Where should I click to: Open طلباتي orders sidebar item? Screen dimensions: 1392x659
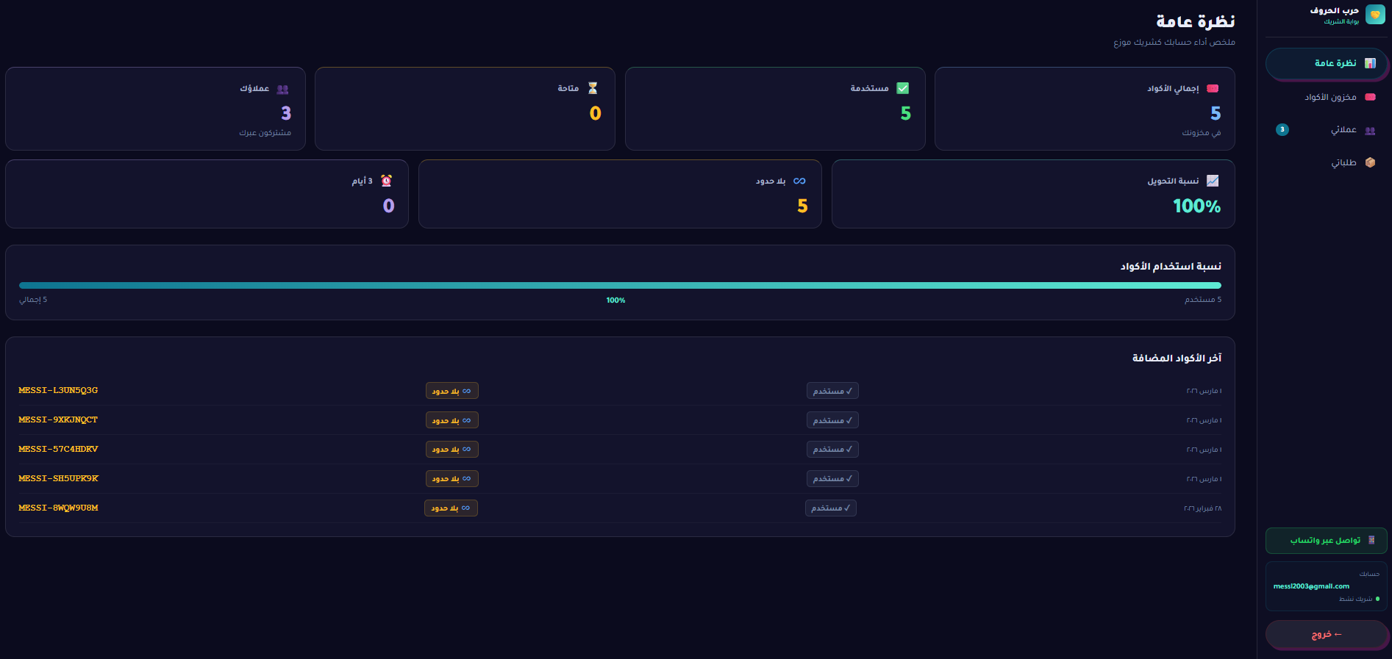(1343, 162)
